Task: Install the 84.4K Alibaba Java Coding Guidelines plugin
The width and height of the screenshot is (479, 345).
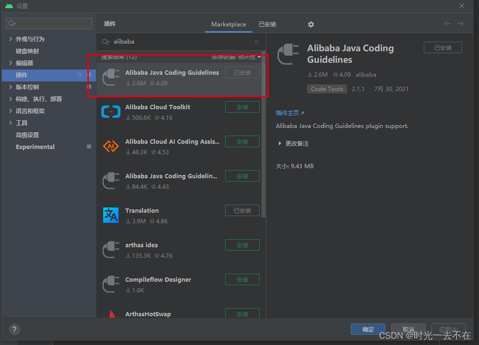Action: point(242,176)
